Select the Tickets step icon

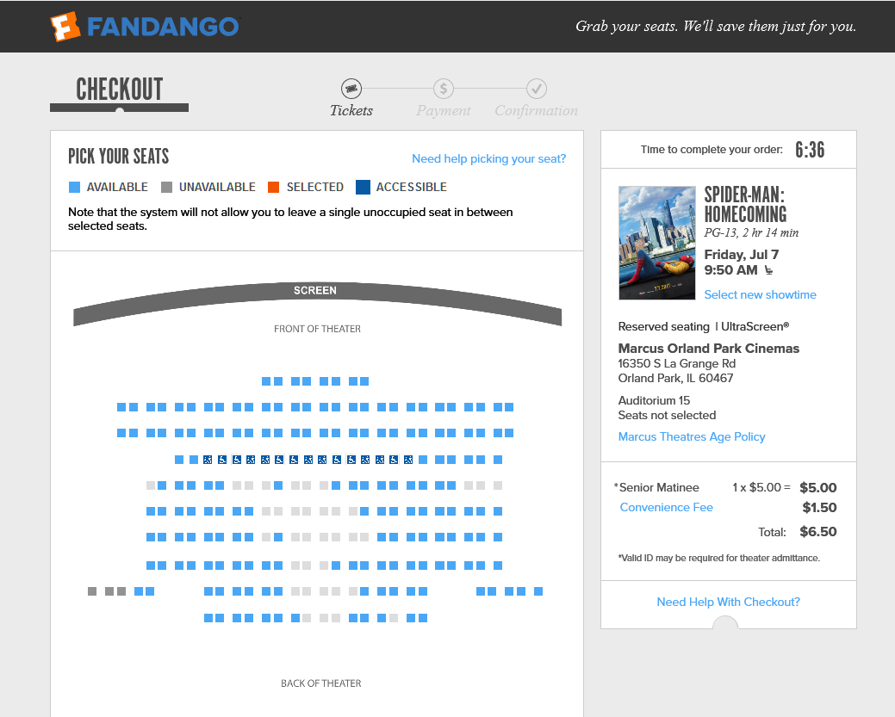351,89
